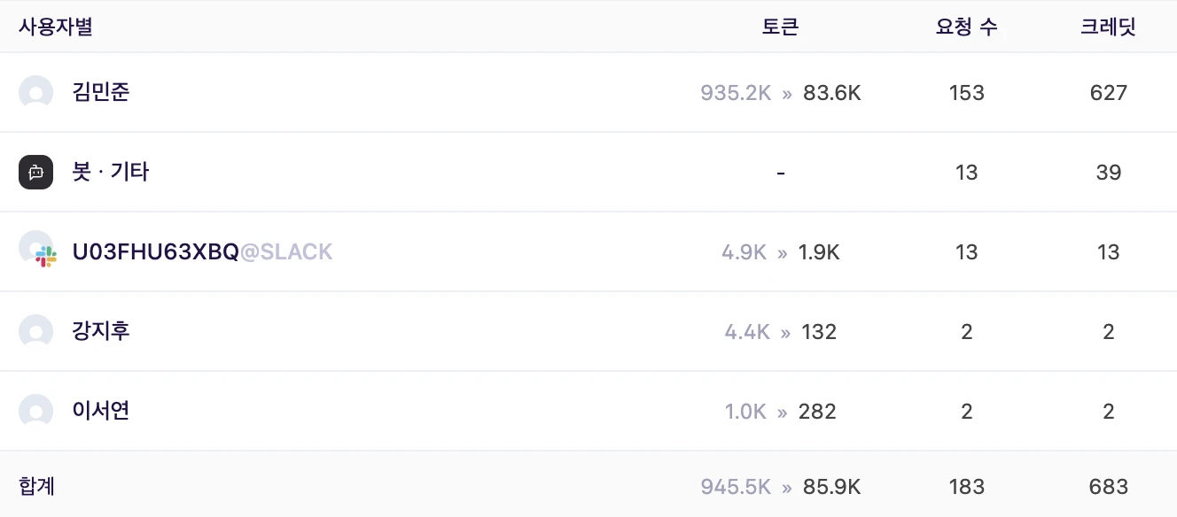Open the 이서연 user name
The image size is (1177, 517).
(x=101, y=411)
